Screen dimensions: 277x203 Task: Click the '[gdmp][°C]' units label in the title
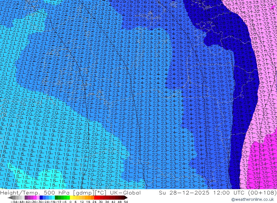(x=90, y=192)
